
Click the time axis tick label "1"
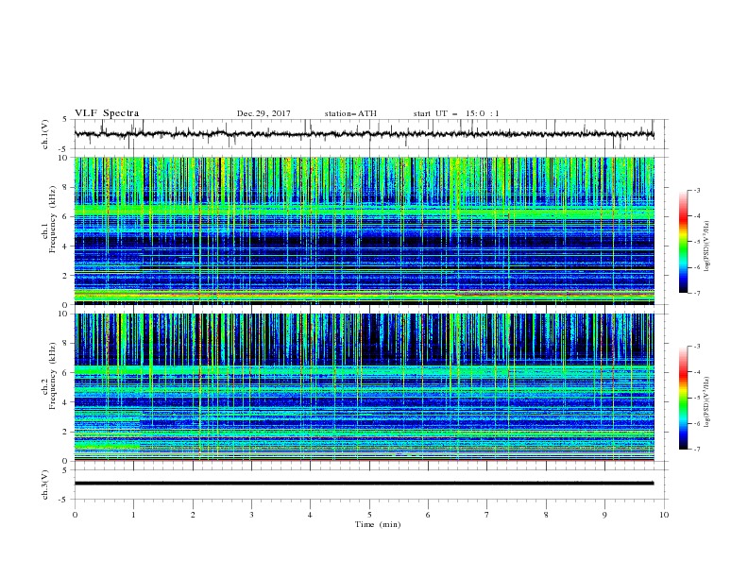pos(133,515)
